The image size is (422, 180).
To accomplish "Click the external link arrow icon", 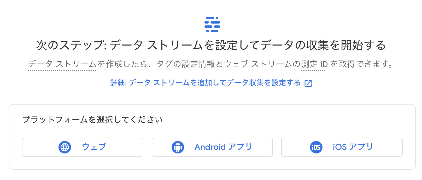I will click(308, 83).
